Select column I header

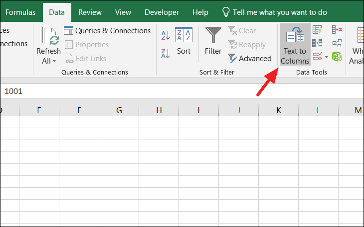pyautogui.click(x=199, y=110)
